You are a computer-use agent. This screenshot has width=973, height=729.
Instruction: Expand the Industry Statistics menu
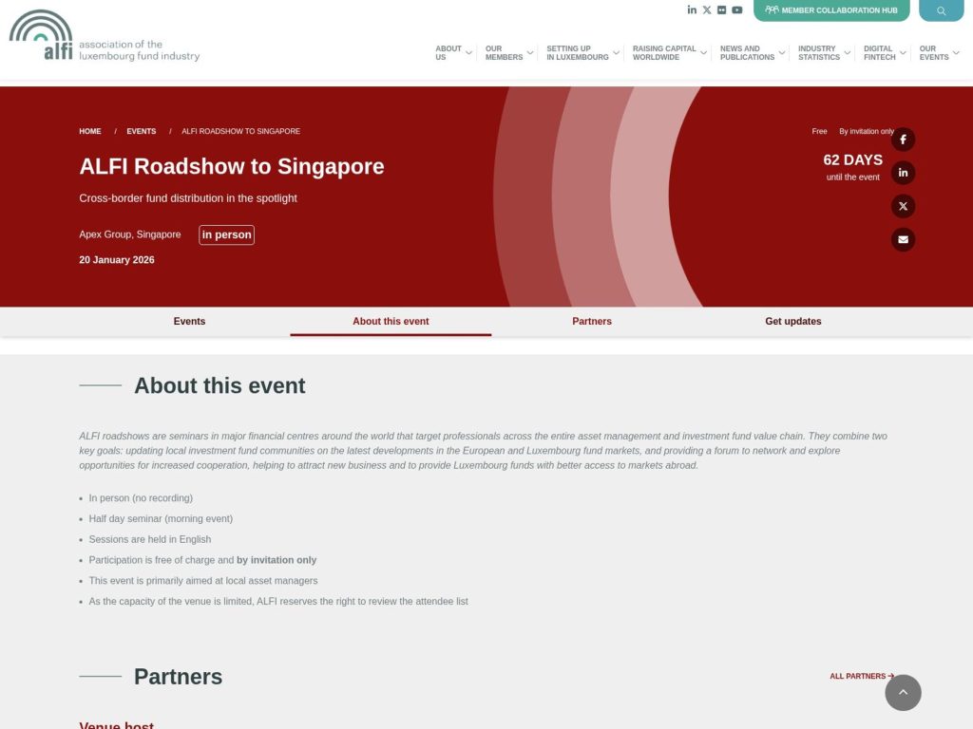819,52
